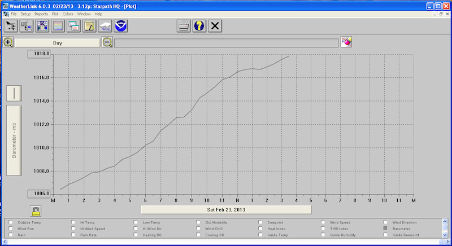Click the 1006.0 lower scale box
This screenshot has width=452, height=246.
coord(39,194)
